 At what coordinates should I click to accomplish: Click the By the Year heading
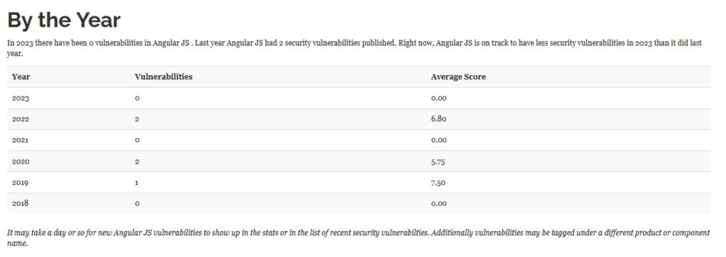64,21
